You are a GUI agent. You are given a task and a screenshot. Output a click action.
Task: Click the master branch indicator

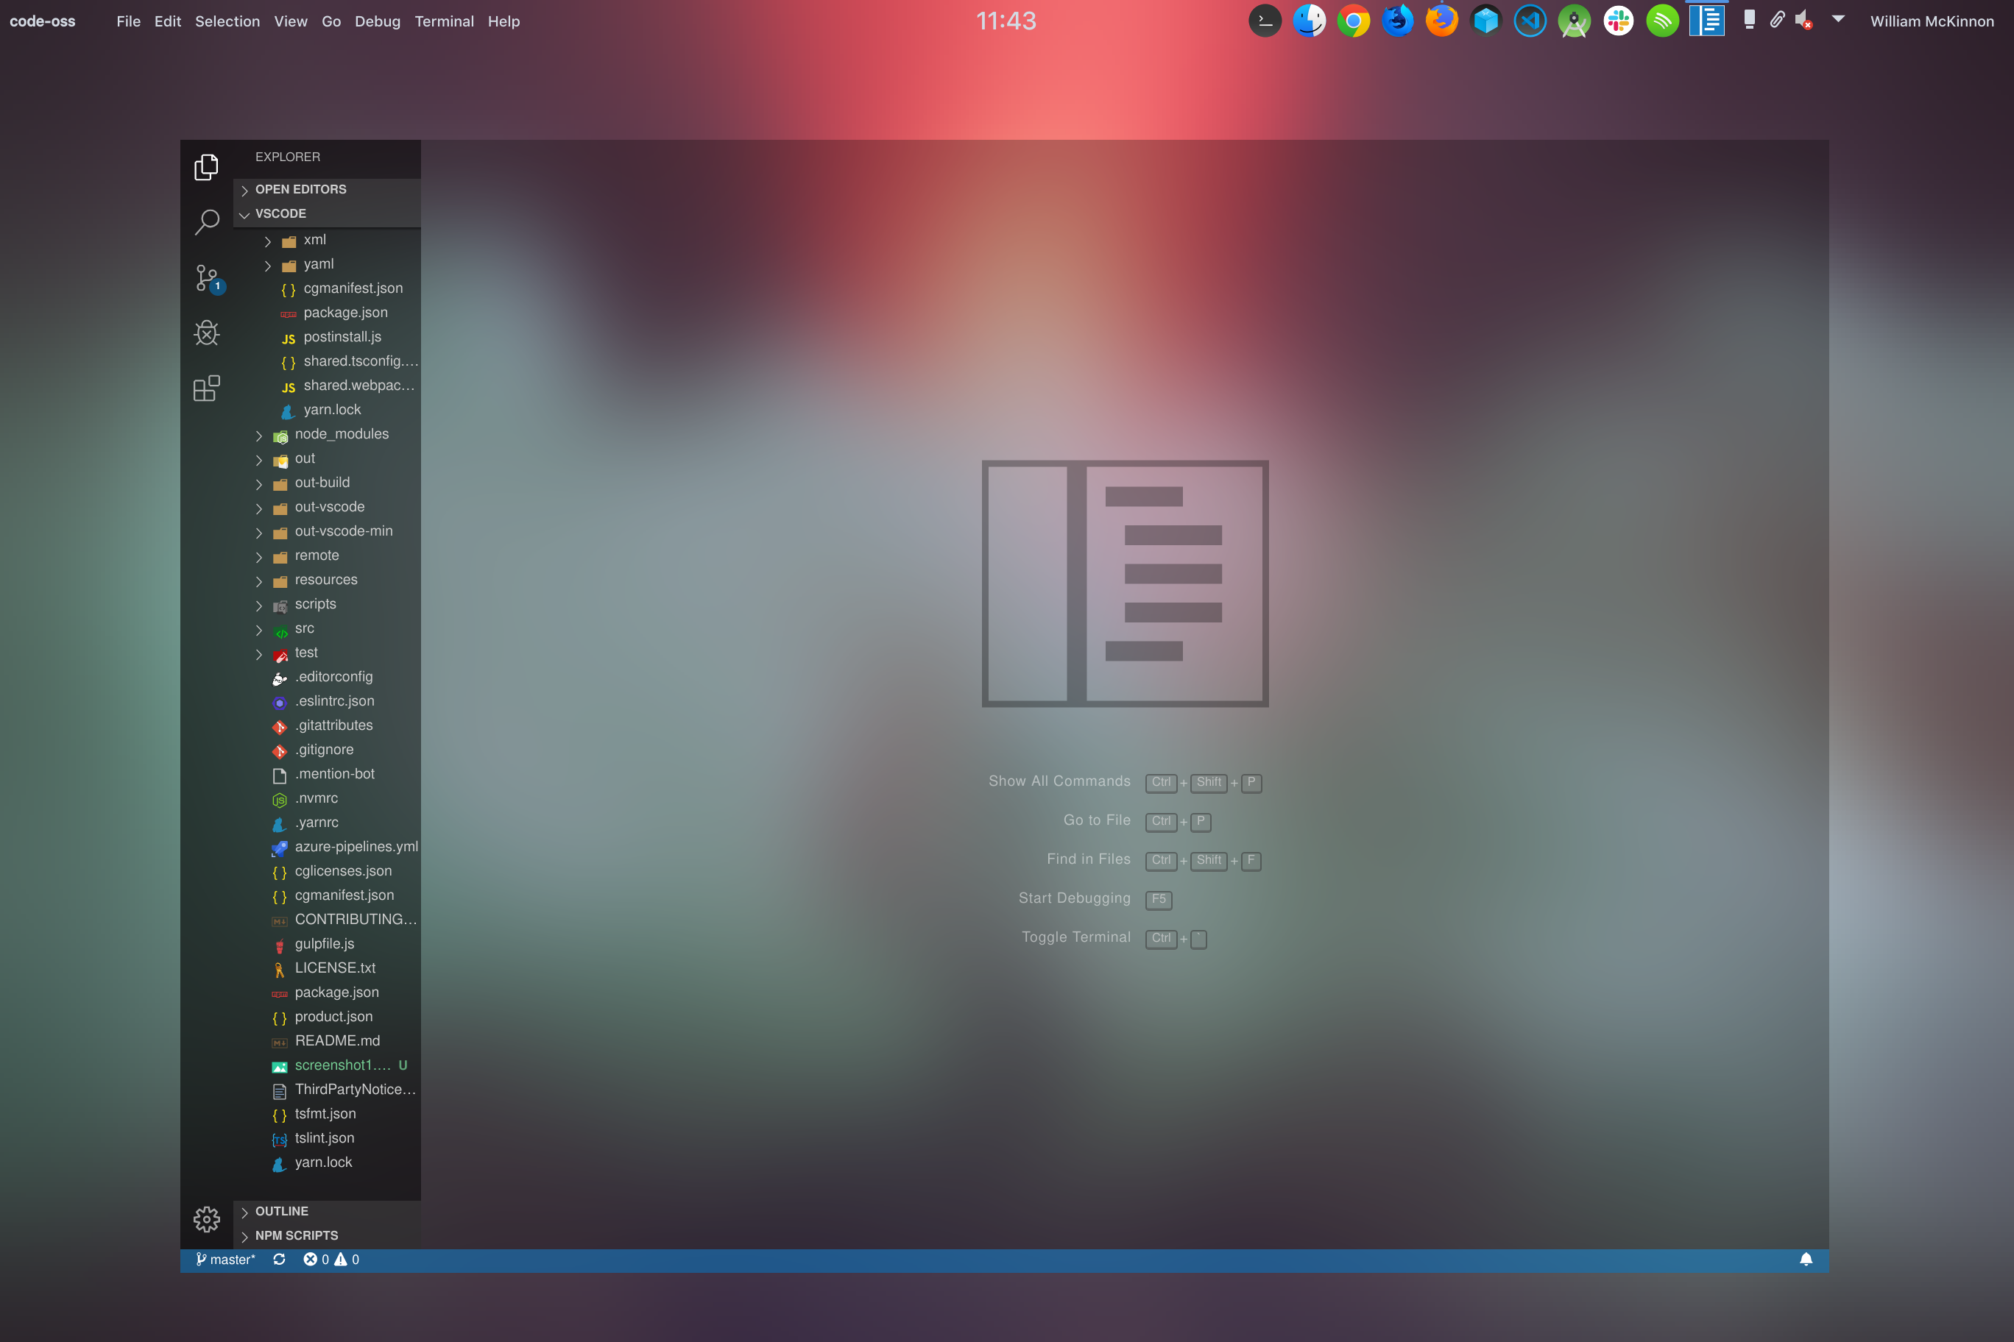tap(225, 1259)
